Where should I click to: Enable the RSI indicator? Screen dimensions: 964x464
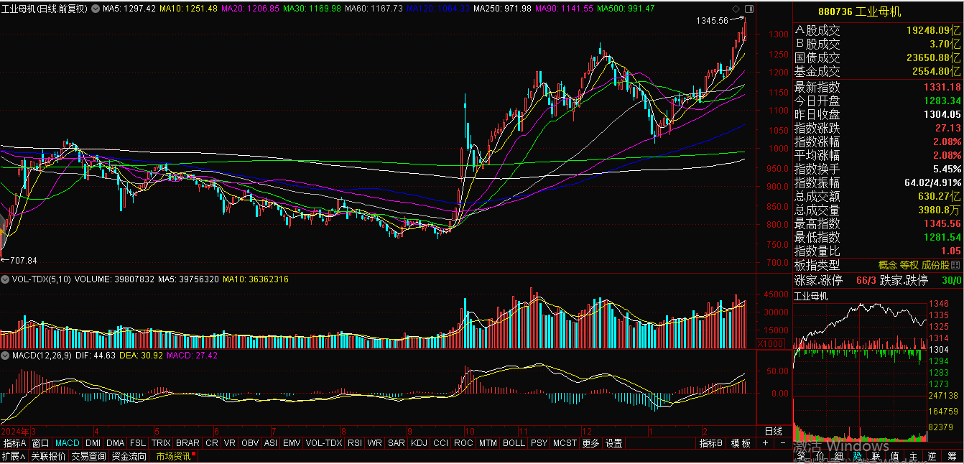(354, 443)
